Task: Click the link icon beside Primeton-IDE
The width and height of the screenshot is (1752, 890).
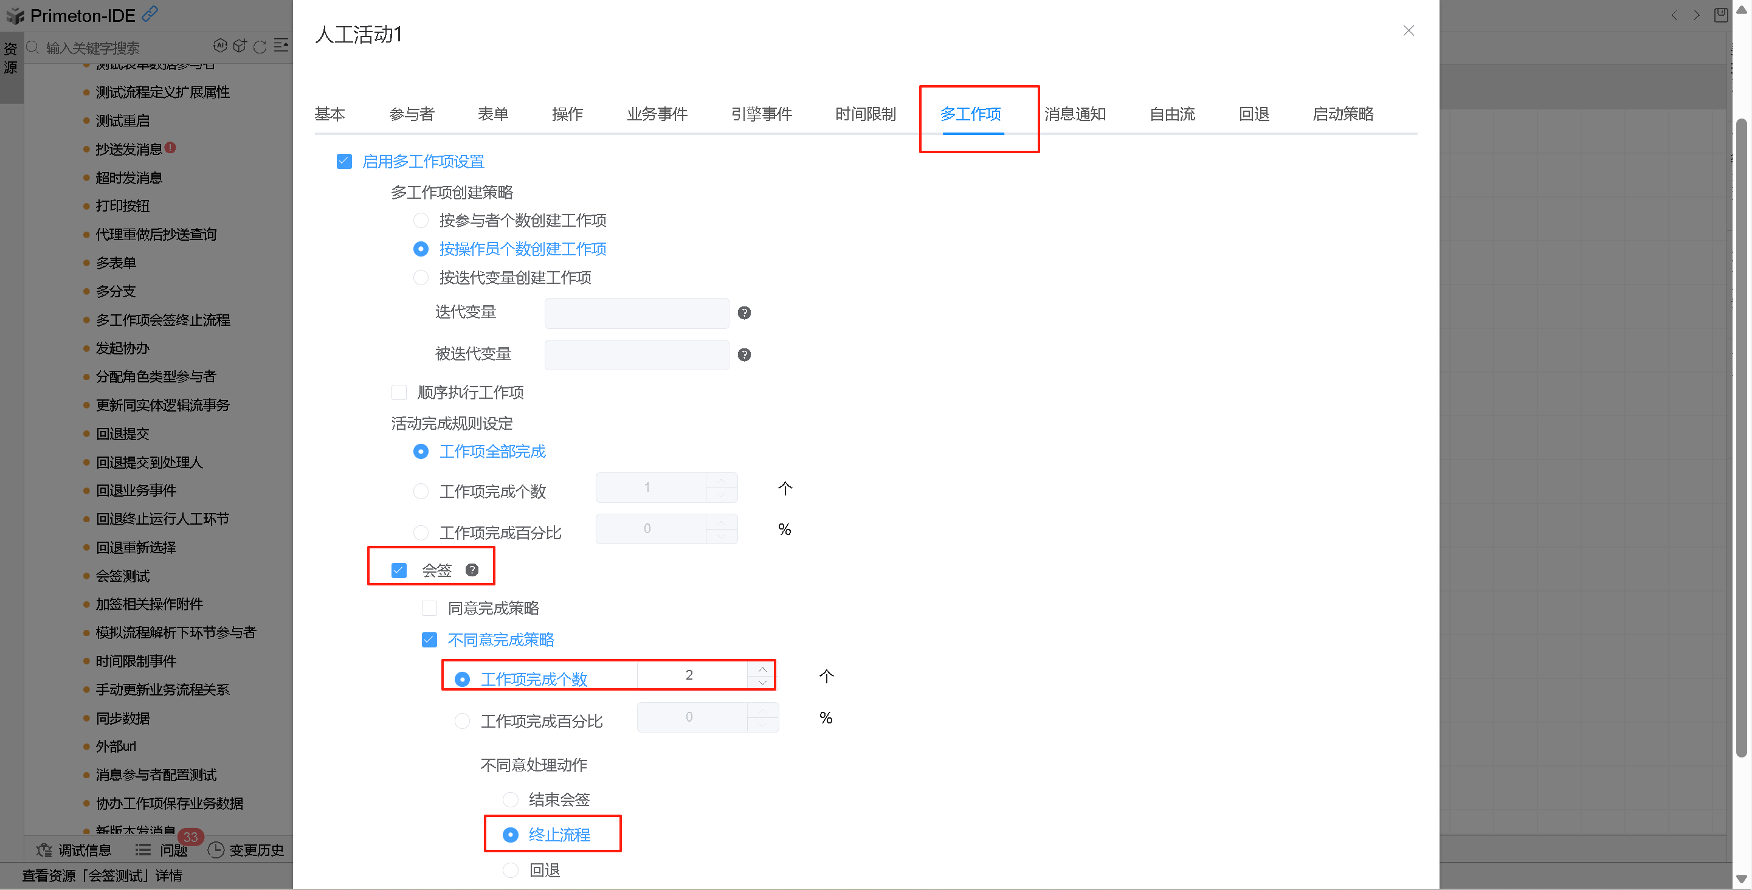Action: pyautogui.click(x=150, y=13)
